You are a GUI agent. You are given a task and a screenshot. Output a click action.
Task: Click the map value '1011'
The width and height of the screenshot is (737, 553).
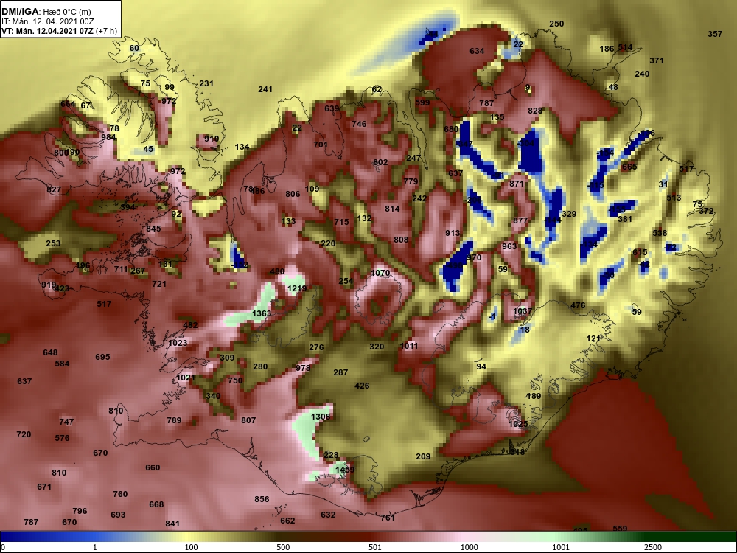click(x=409, y=346)
